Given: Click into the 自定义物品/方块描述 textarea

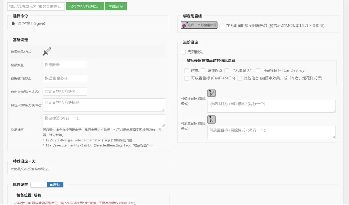Looking at the screenshot, I should (x=104, y=105).
